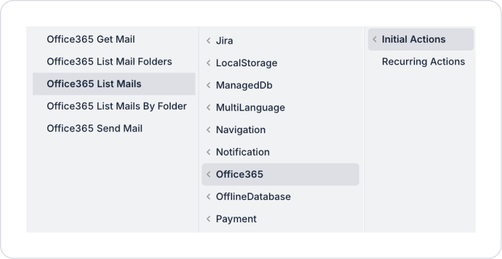
Task: Pick Office365 List Mails By Folder
Action: pyautogui.click(x=113, y=106)
